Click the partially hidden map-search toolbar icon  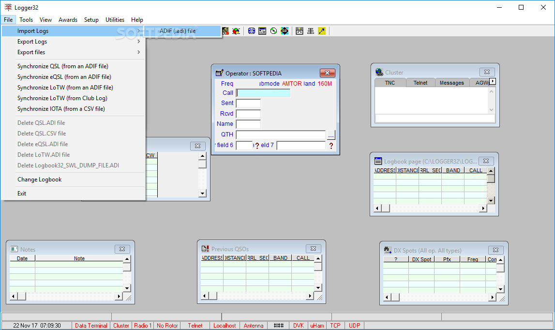225,31
